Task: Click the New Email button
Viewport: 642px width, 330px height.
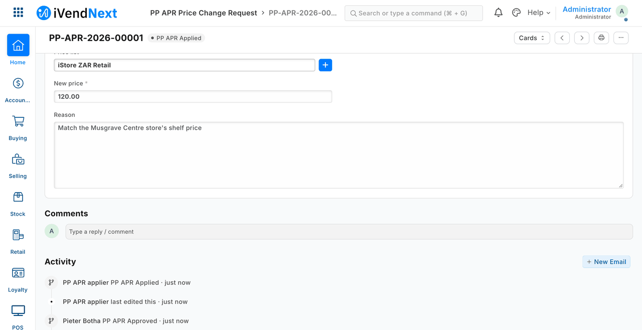Action: 606,262
